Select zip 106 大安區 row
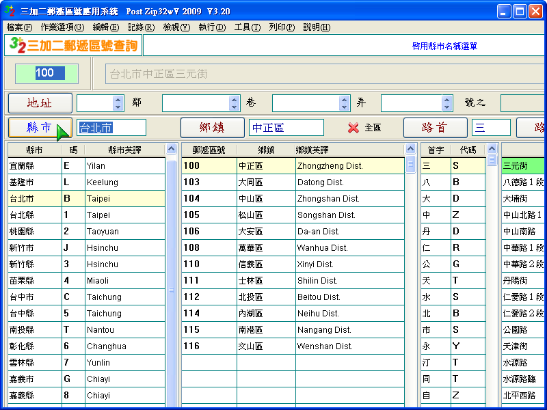This screenshot has height=410, width=547. (293, 231)
